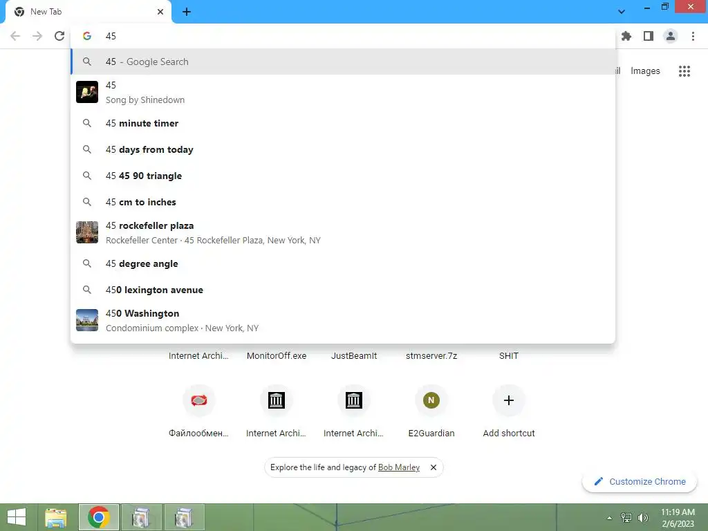Open a new tab with the plus button

pos(187,12)
